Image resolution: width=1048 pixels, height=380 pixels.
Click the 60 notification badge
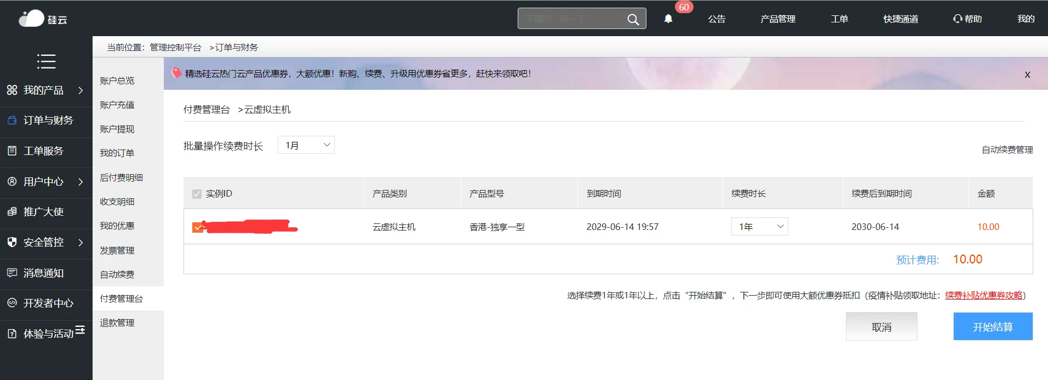click(684, 7)
